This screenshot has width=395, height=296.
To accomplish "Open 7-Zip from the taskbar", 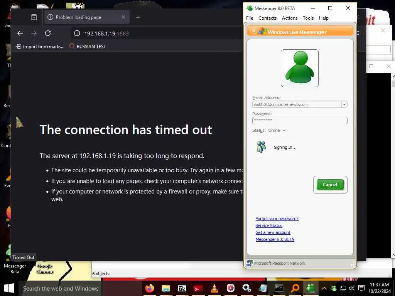I will coord(182,288).
